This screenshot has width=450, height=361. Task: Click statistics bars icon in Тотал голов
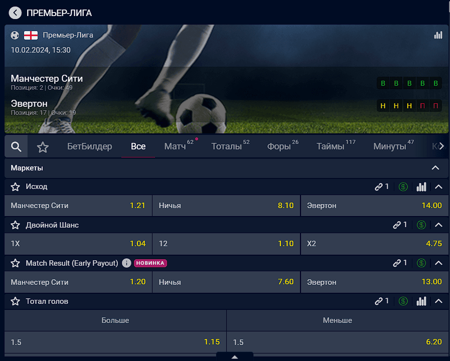point(421,301)
